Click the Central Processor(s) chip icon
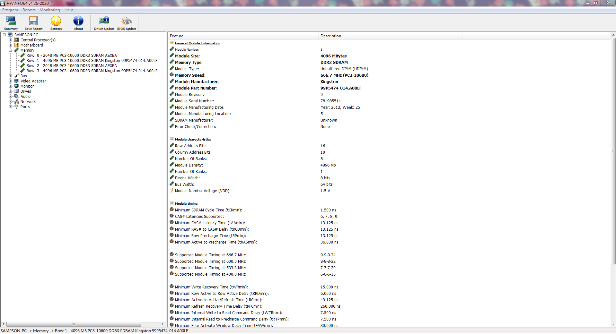This screenshot has height=334, width=616. coord(17,40)
